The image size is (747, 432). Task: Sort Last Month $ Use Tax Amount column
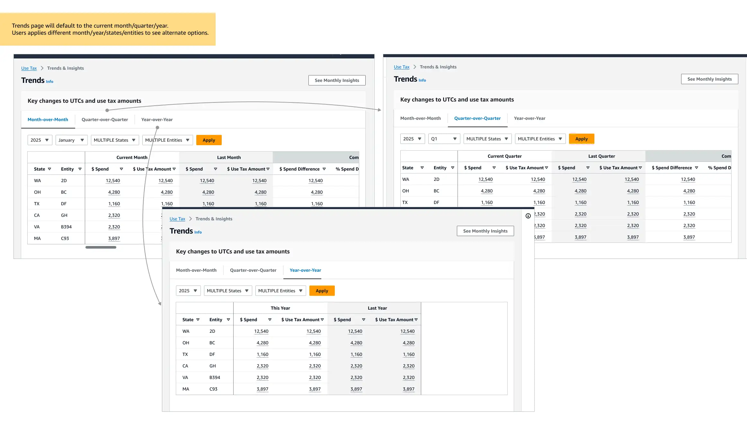pos(268,169)
